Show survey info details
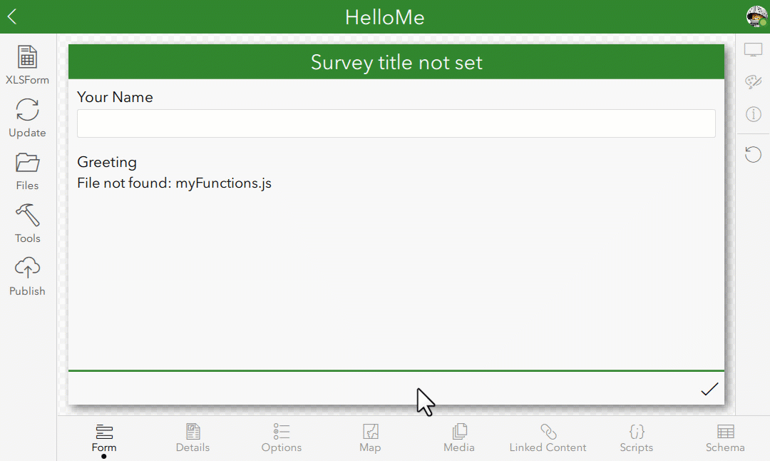The image size is (770, 461). point(753,114)
